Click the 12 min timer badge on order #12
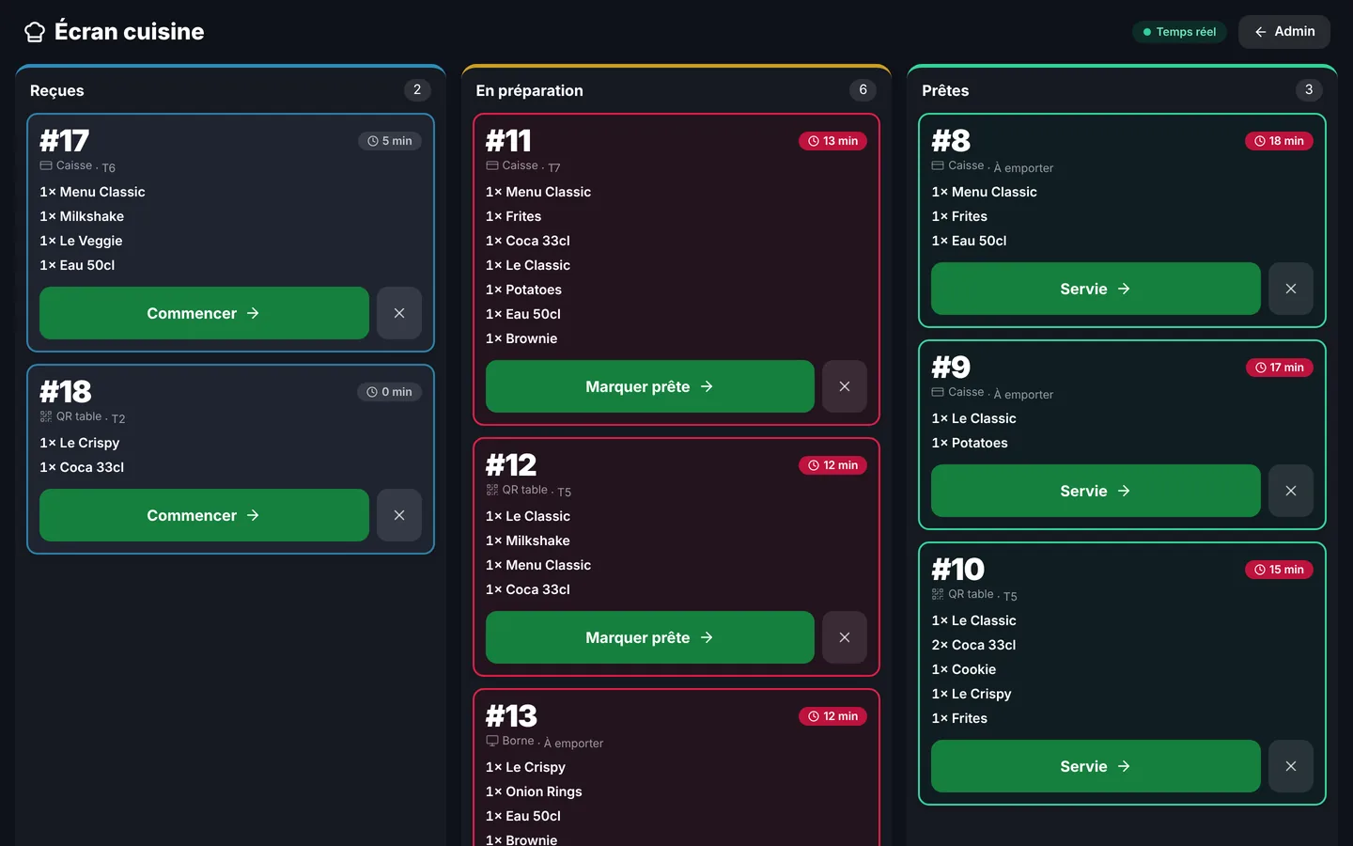Image resolution: width=1353 pixels, height=846 pixels. (833, 465)
